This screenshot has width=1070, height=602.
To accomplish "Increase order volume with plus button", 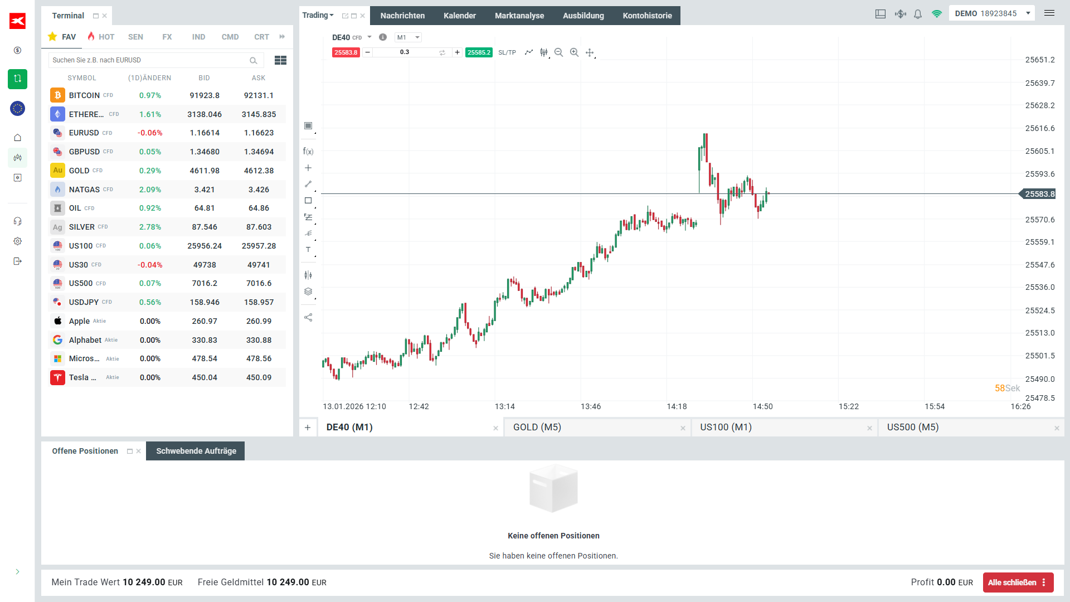I will [458, 52].
